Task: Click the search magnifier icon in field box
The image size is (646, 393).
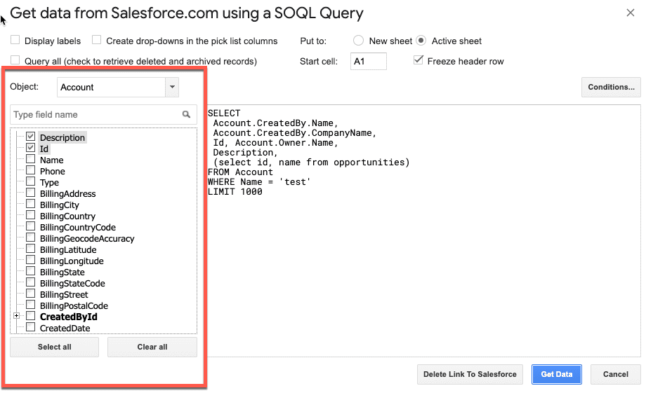Action: click(x=186, y=115)
